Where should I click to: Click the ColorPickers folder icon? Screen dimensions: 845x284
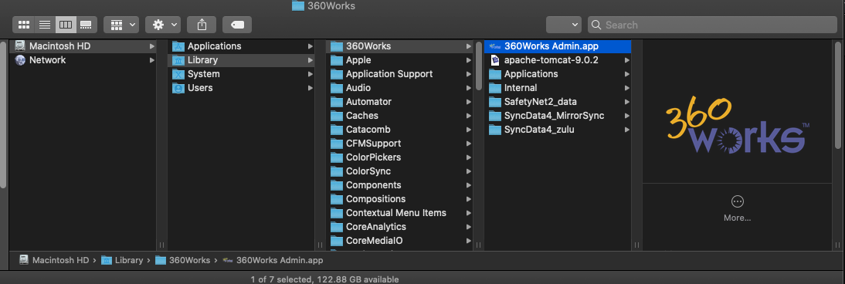click(337, 158)
